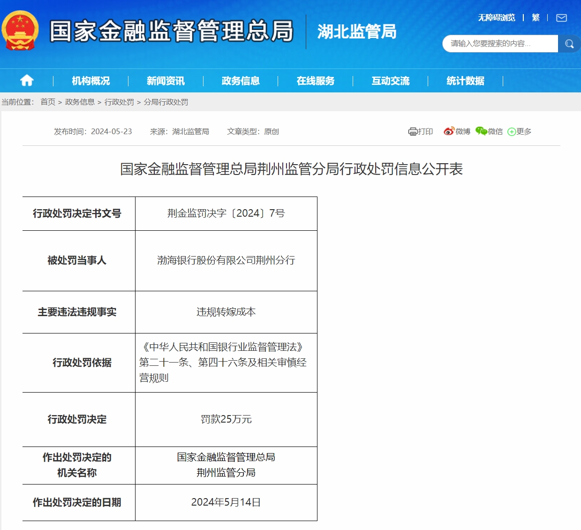Click the search input field
Viewport: 581px width, 530px height.
[x=500, y=44]
